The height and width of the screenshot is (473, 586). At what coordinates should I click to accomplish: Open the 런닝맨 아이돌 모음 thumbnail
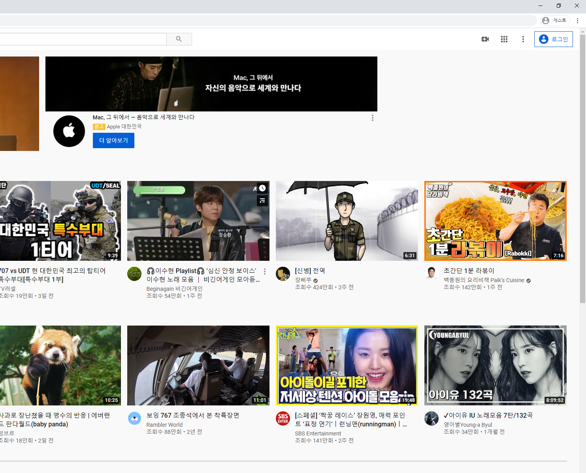[347, 366]
